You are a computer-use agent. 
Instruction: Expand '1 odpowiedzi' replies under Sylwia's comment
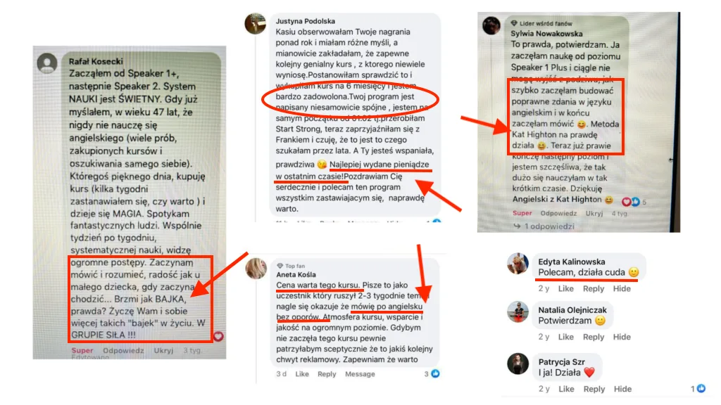coord(544,226)
